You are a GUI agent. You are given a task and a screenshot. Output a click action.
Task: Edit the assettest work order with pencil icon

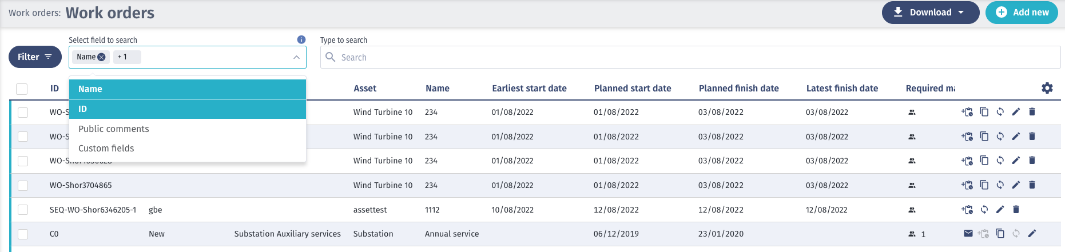point(1000,210)
